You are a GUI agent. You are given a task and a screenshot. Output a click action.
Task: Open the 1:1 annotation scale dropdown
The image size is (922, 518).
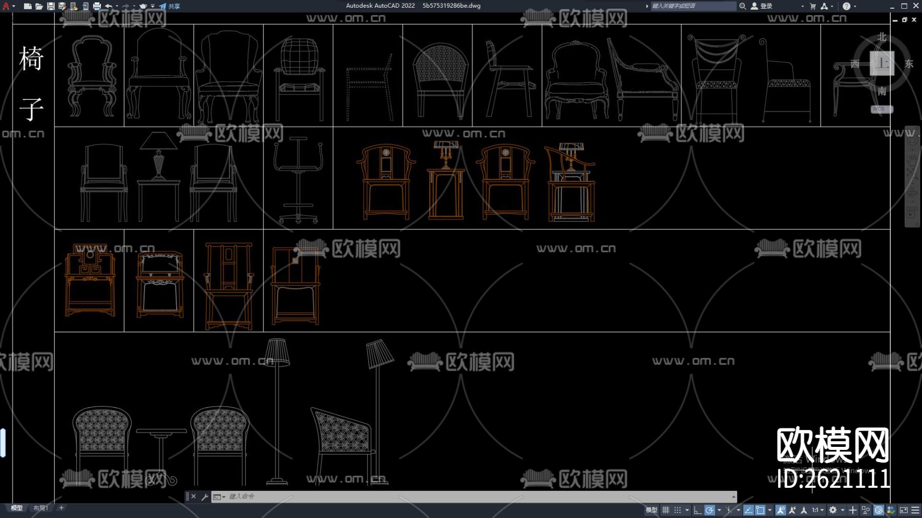(818, 510)
